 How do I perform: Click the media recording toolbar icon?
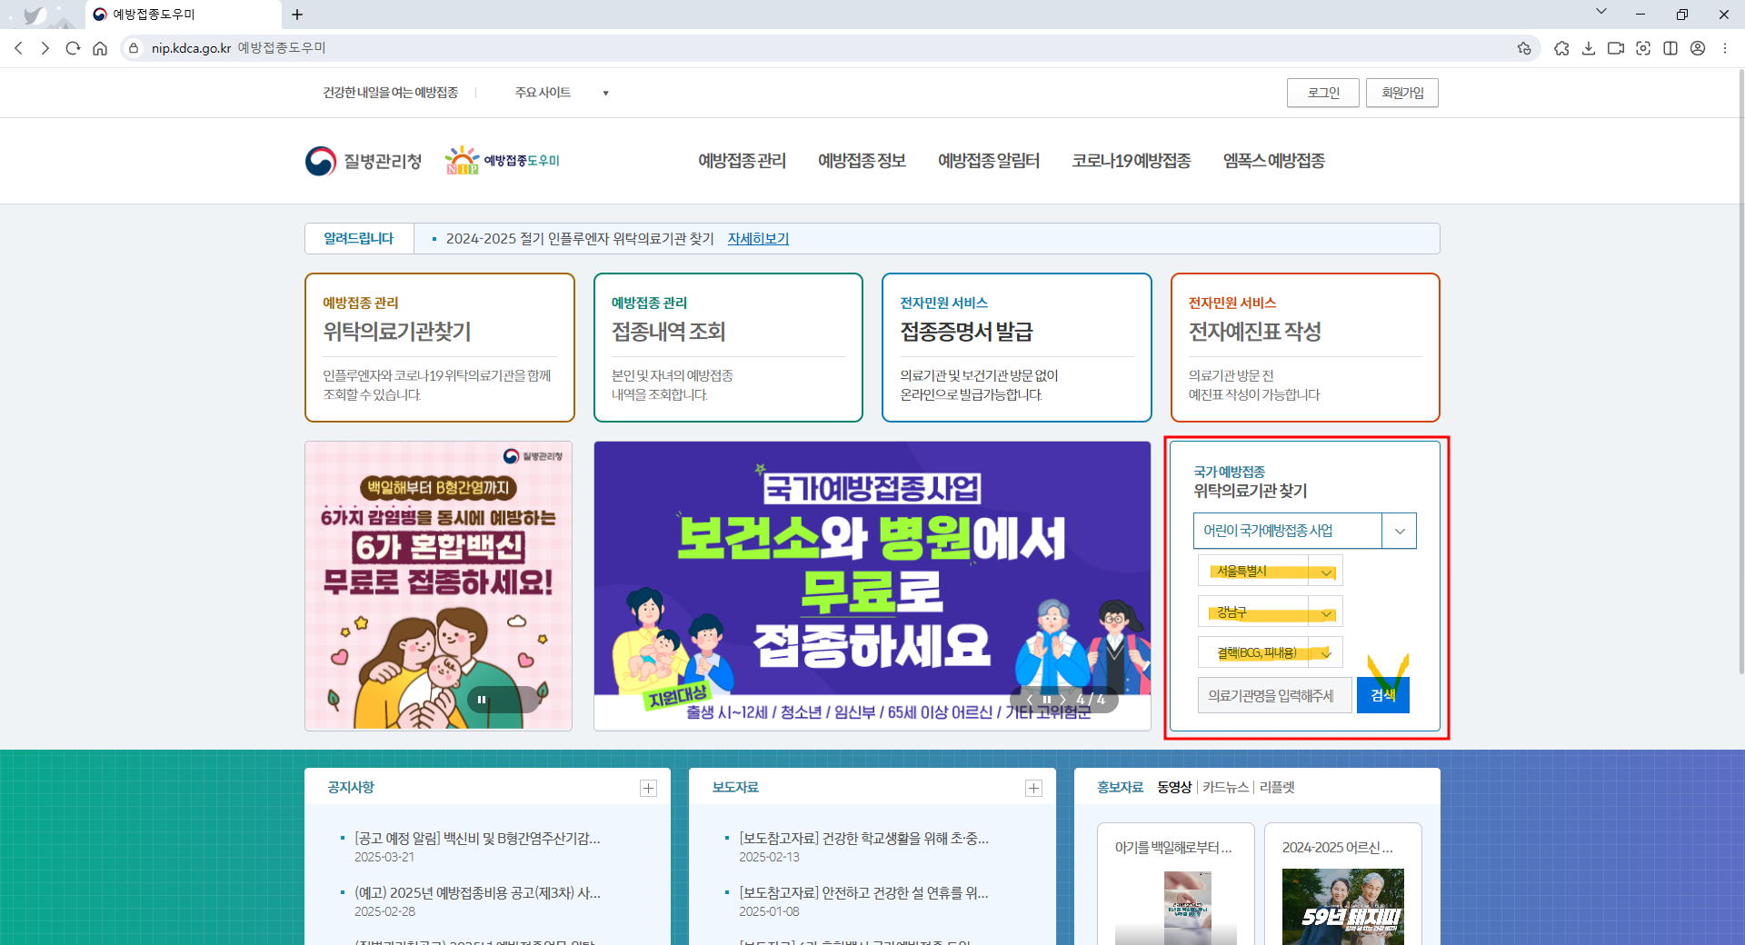click(1616, 48)
